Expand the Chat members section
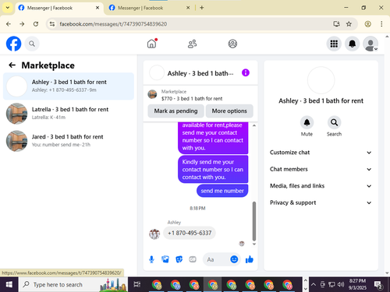 [x=321, y=169]
